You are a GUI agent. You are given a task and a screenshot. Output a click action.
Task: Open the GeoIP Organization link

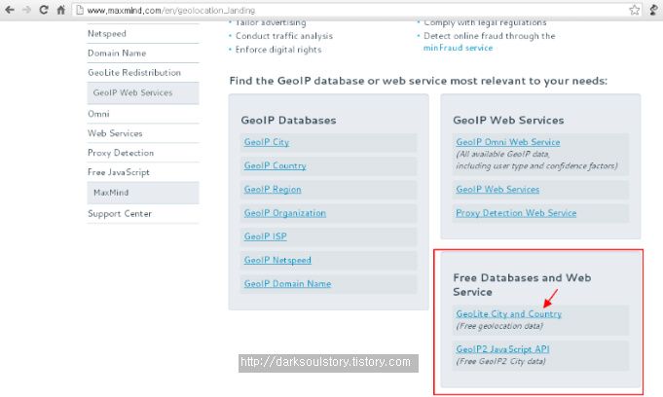(284, 213)
